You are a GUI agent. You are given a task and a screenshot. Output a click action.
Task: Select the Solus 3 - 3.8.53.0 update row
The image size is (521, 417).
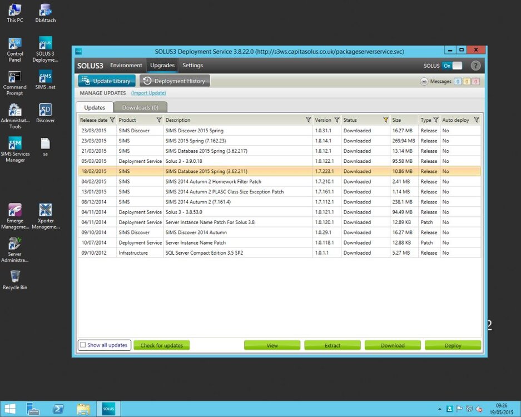280,212
